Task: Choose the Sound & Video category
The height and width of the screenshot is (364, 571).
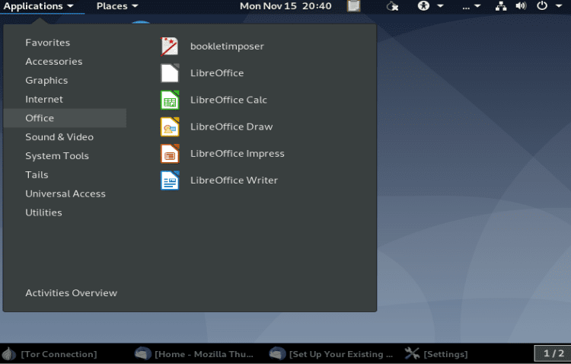Action: 59,137
